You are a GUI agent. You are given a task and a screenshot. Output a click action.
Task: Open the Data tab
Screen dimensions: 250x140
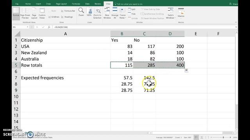pos(87,4)
